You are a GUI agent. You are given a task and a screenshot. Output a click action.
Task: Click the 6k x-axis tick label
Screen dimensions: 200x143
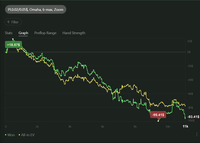point(103,126)
